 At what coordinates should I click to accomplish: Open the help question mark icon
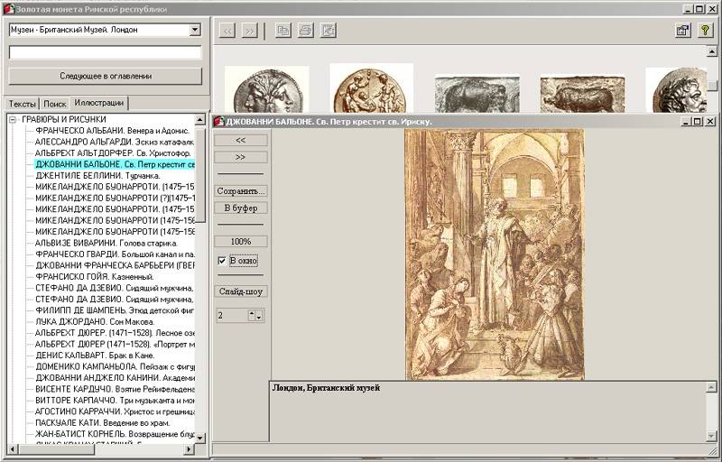point(705,31)
